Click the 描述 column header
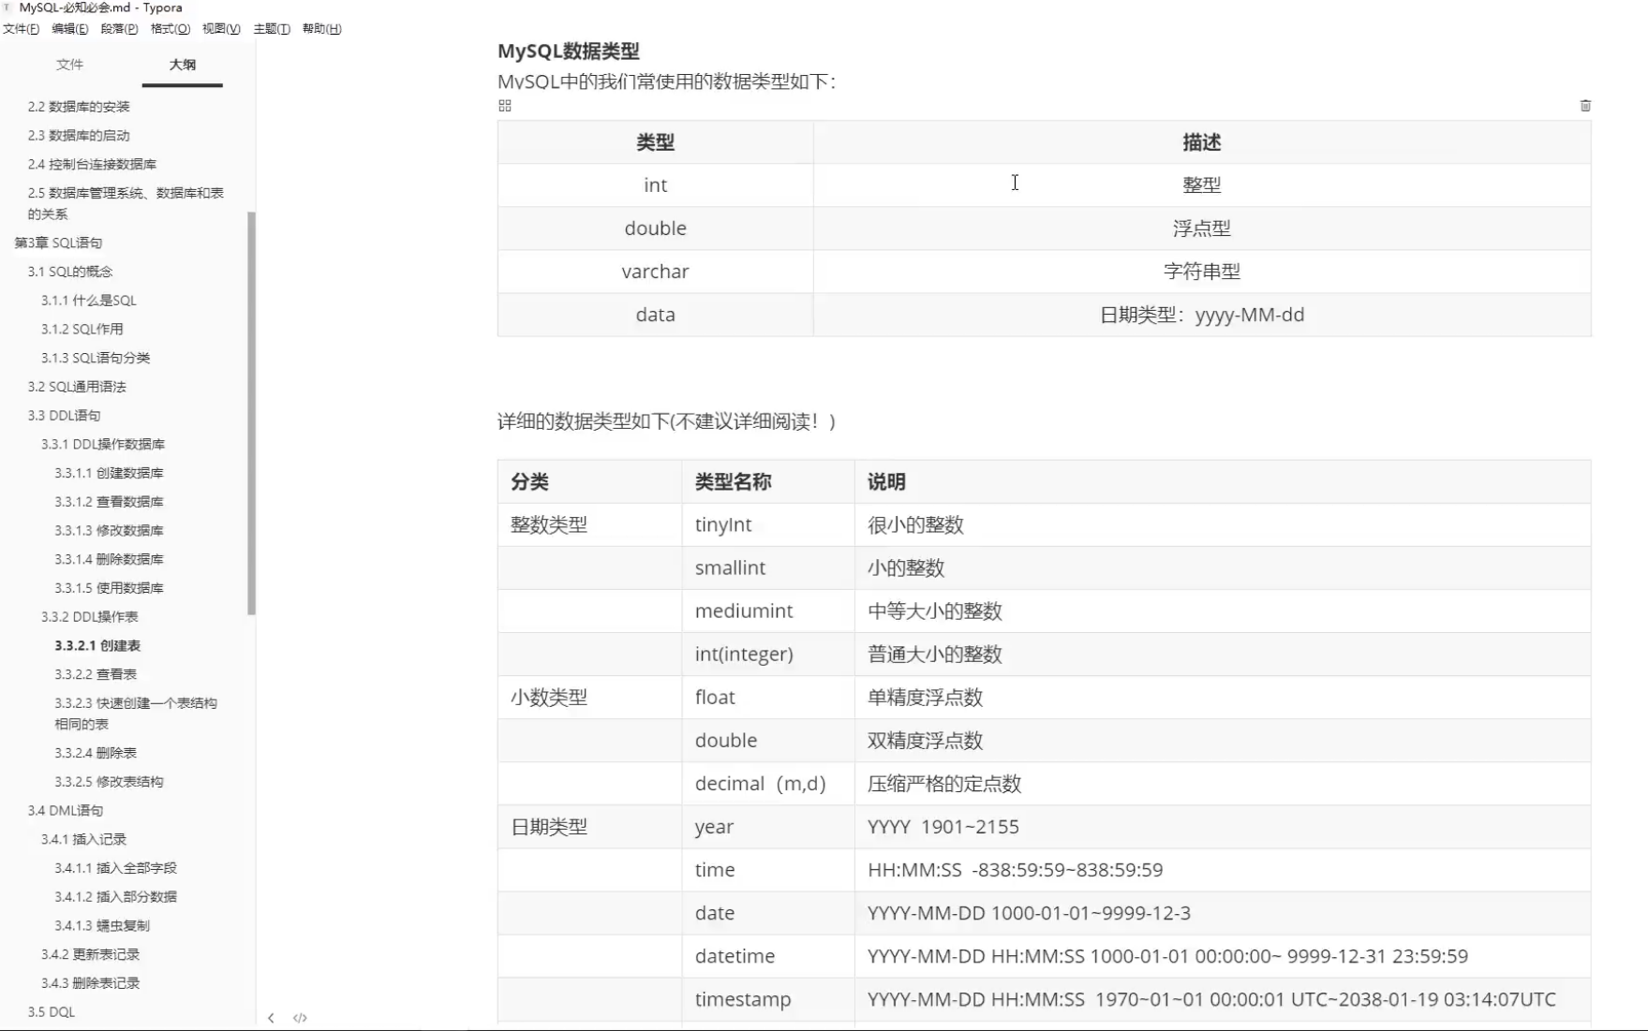1648x1031 pixels. 1202,142
